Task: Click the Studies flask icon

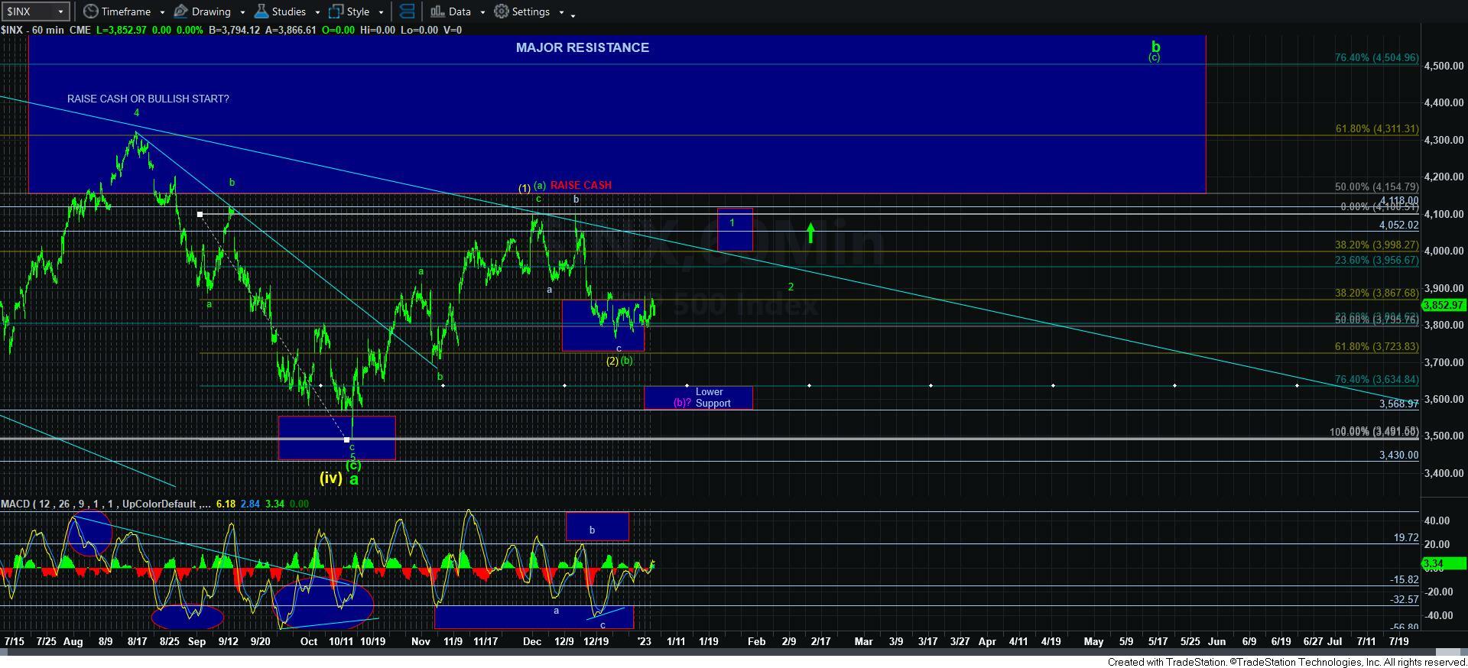Action: (261, 11)
